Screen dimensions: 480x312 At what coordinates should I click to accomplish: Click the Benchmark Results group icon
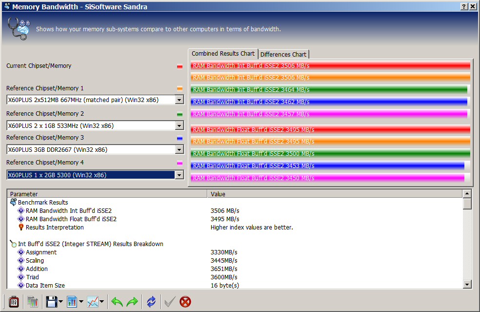coord(14,202)
